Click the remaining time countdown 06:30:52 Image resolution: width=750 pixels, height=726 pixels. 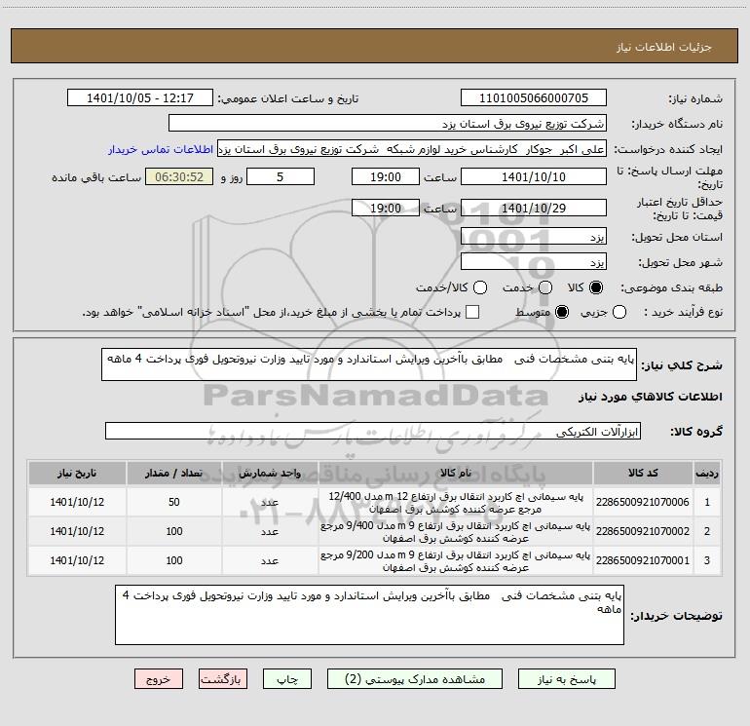[179, 176]
